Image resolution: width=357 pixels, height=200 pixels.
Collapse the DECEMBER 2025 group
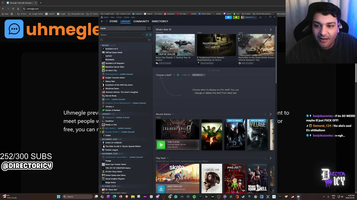[x=101, y=139]
